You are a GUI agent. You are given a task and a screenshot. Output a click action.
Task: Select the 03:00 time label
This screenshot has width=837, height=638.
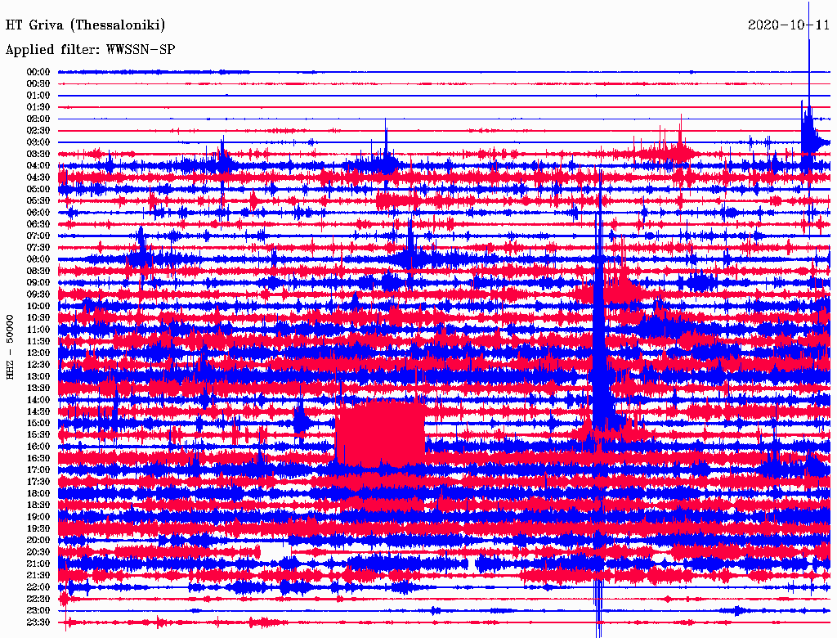38,142
